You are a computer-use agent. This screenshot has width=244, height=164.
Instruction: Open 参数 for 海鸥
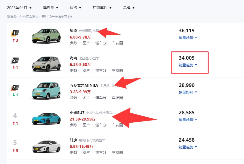(73, 70)
